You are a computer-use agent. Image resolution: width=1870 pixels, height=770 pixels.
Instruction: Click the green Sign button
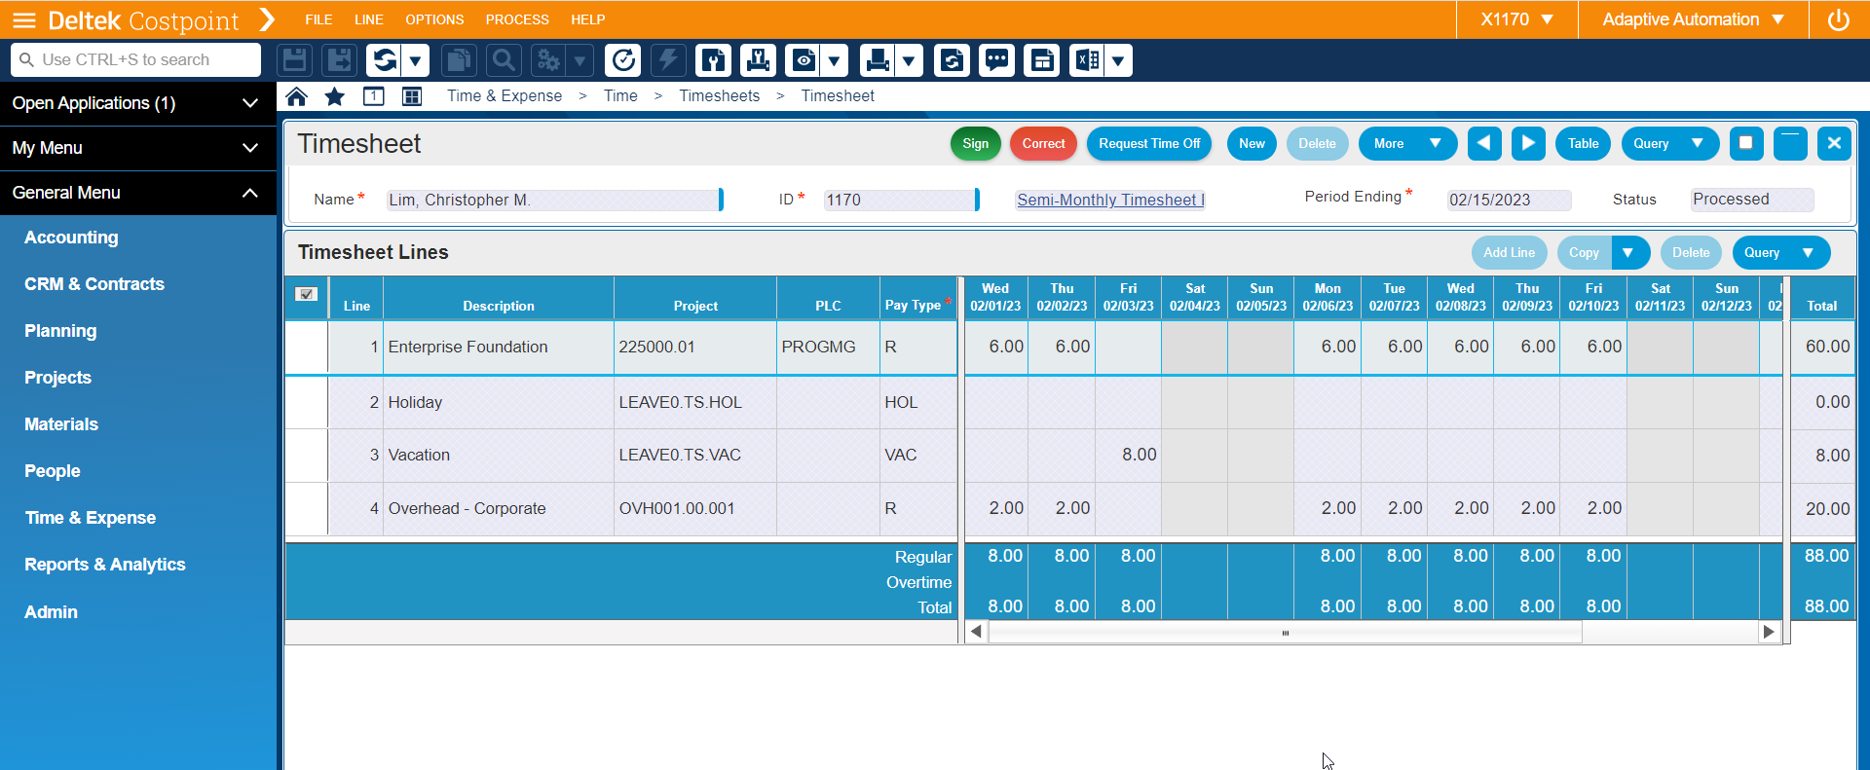tap(975, 143)
